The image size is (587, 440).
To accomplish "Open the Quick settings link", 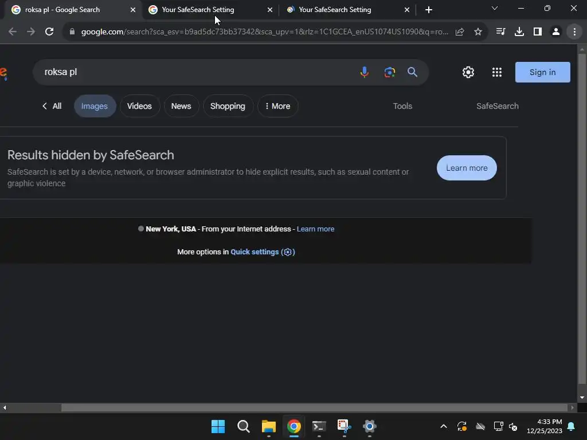I will point(263,252).
